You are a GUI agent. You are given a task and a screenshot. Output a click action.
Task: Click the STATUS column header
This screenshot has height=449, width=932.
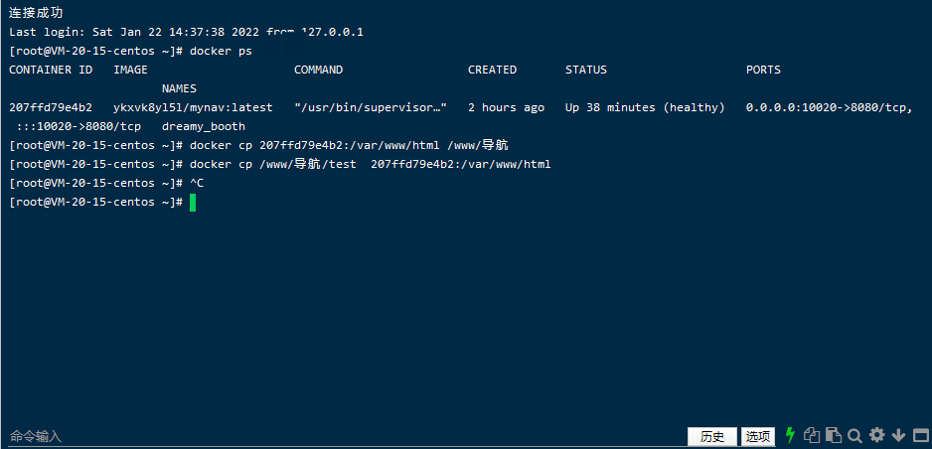click(x=586, y=71)
